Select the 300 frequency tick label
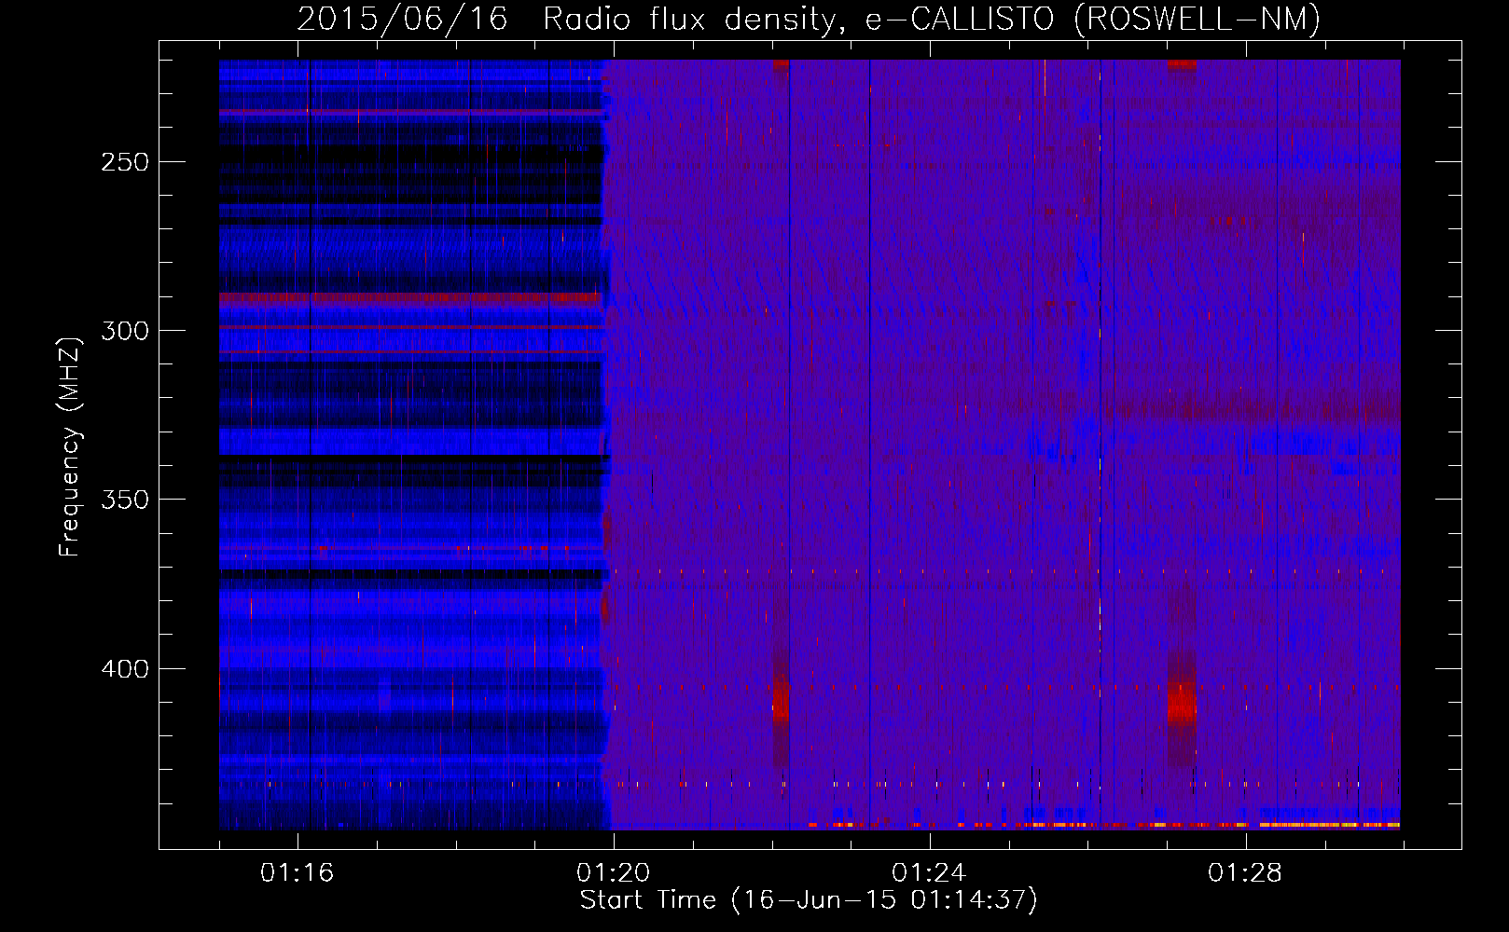Screen dimensions: 1509x932 pyautogui.click(x=124, y=331)
